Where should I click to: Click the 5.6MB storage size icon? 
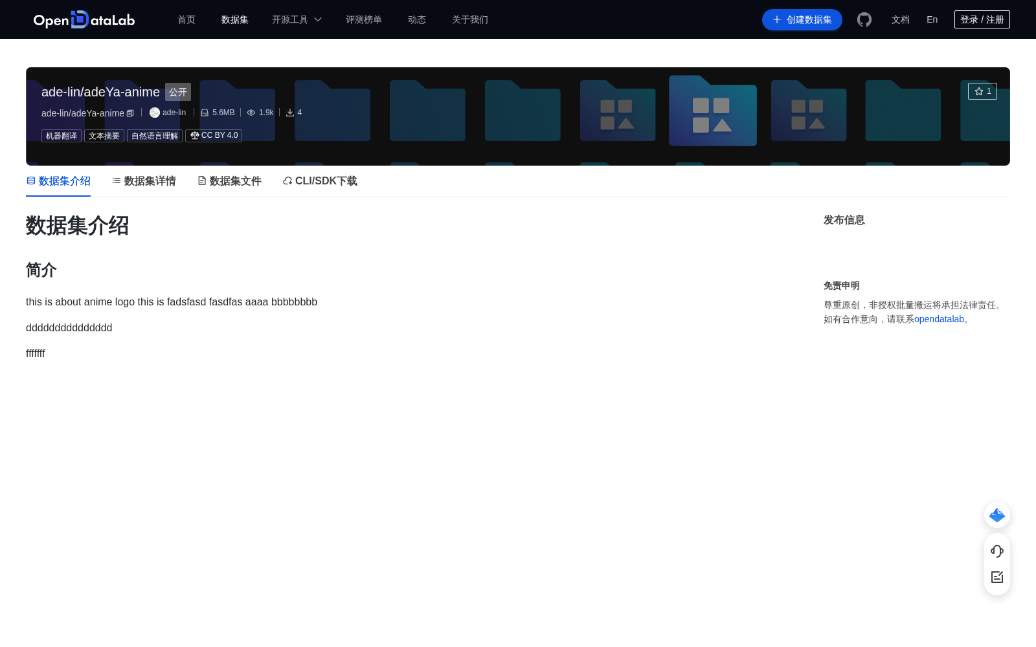205,113
